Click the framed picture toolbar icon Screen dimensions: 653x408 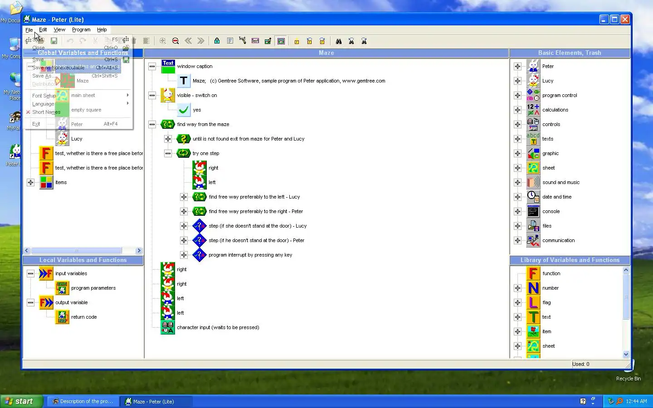[x=281, y=41]
